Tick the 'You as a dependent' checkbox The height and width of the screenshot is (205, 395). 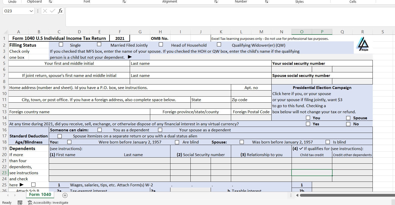[100, 130]
